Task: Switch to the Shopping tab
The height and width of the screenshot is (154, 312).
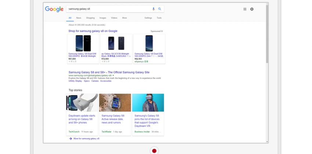Action: coord(90,18)
